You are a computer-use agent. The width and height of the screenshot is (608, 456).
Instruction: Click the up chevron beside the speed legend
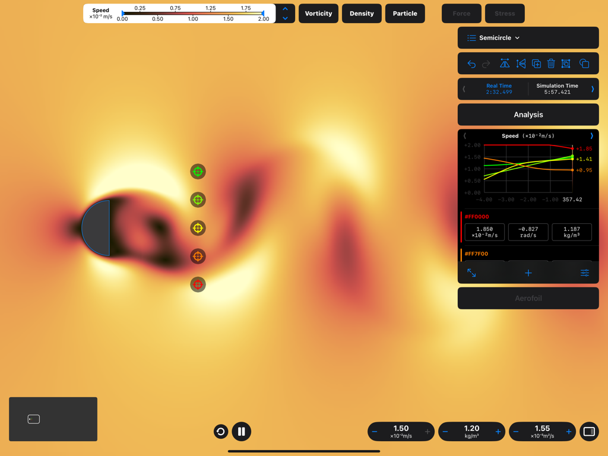tap(285, 8)
